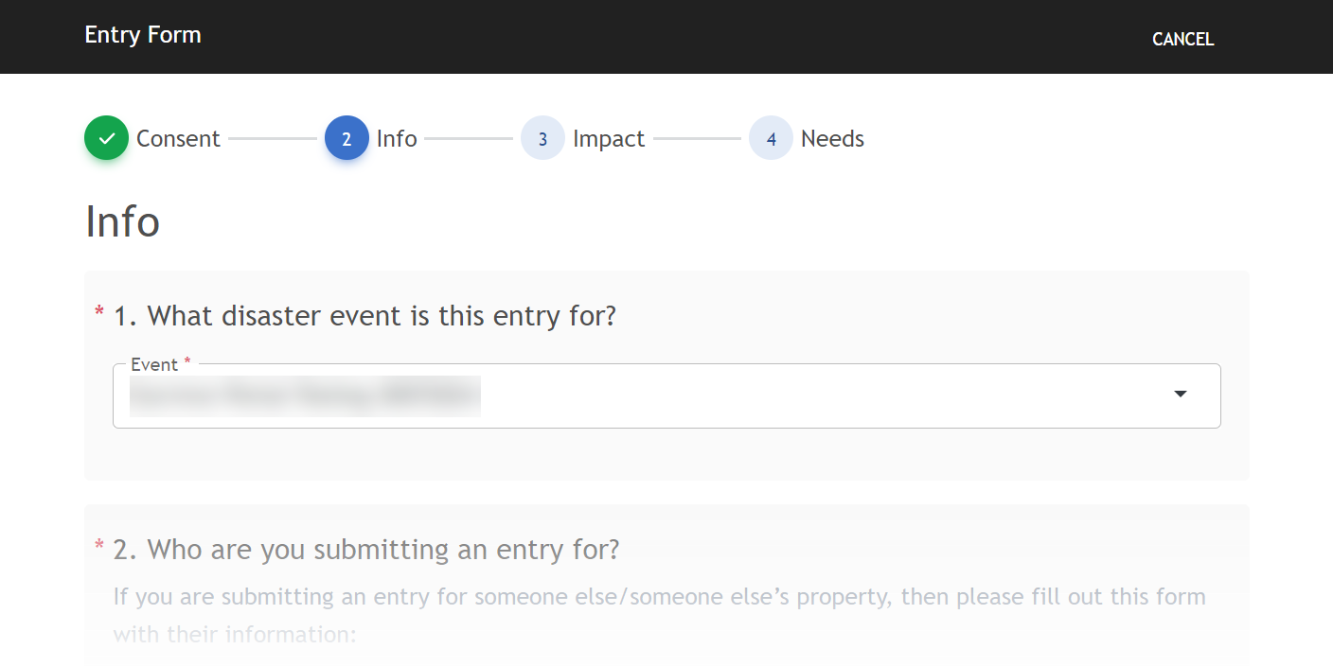Switch to the Needs step label

coord(832,139)
